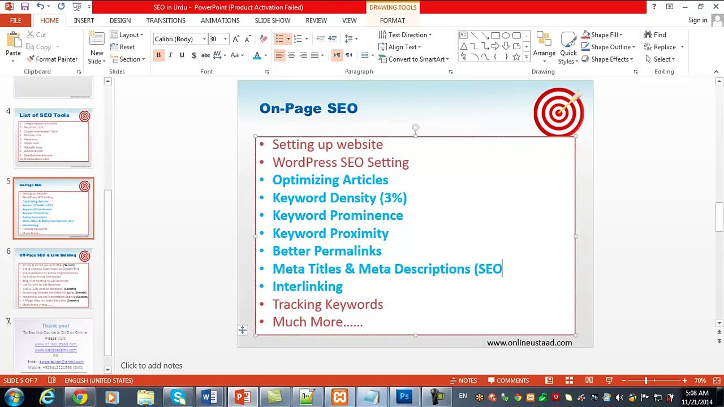This screenshot has height=407, width=724.
Task: Redo the last action
Action: pos(61,7)
